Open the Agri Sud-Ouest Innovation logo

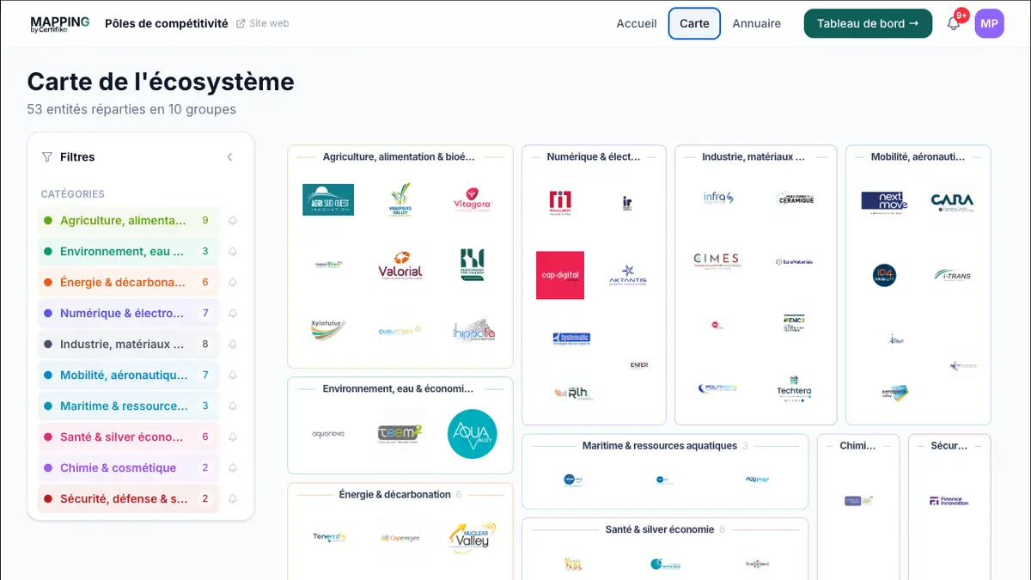[x=328, y=199]
